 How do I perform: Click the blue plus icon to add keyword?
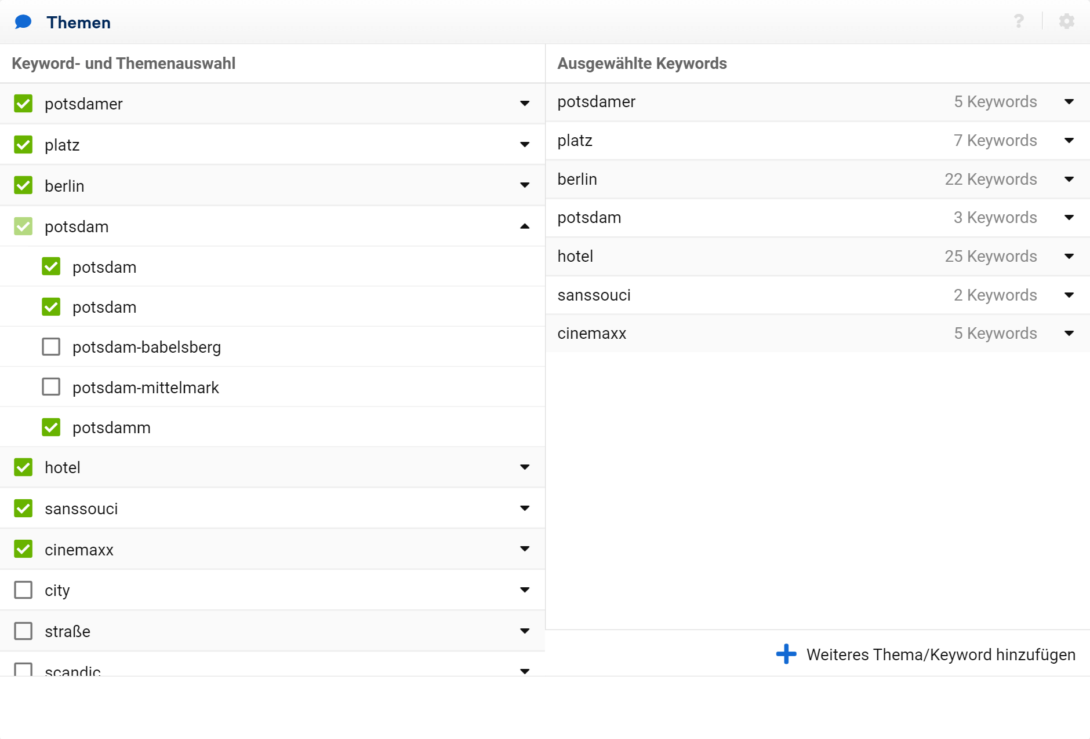point(786,654)
